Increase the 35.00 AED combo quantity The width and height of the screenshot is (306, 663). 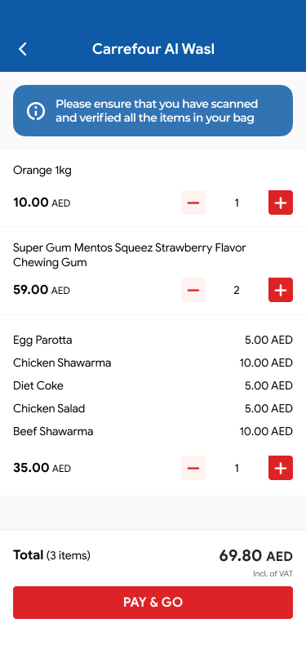(x=281, y=468)
